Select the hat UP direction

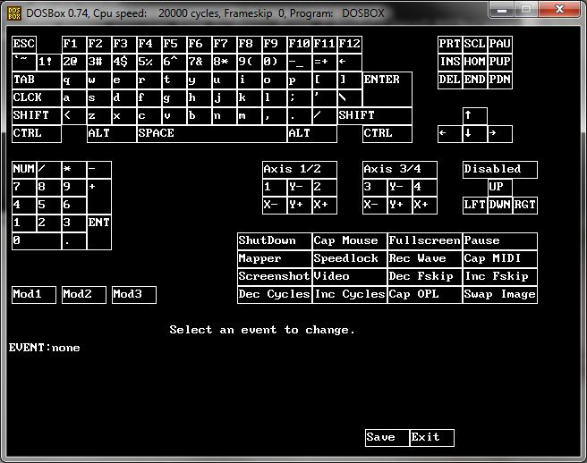point(500,187)
